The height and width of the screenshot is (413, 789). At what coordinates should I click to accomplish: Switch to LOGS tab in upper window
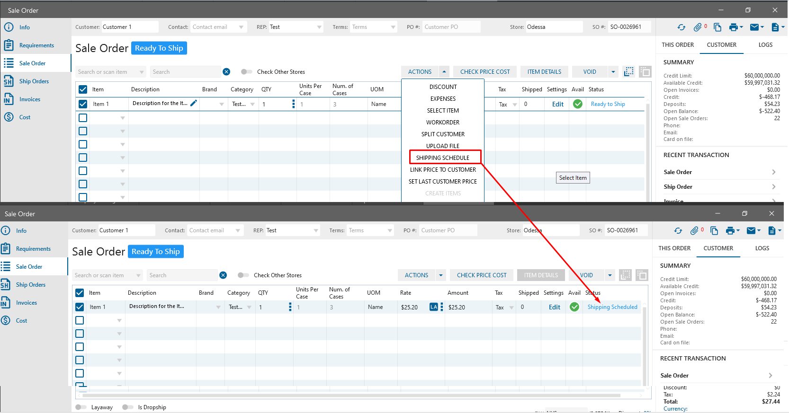click(x=765, y=45)
